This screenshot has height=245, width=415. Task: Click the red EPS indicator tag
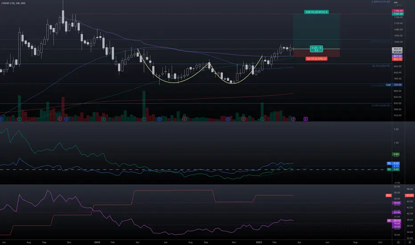(x=388, y=196)
